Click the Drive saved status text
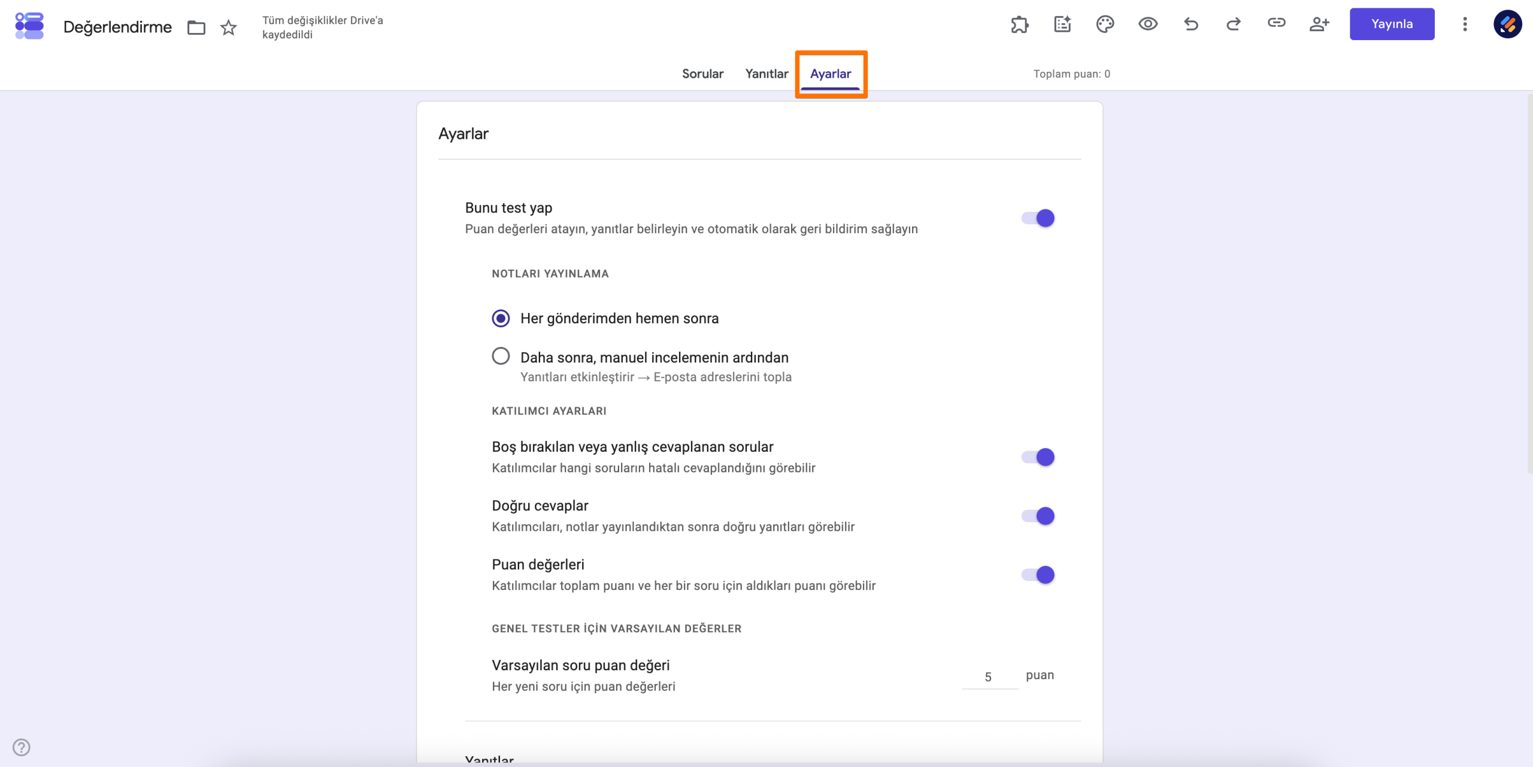Image resolution: width=1533 pixels, height=767 pixels. coord(322,28)
